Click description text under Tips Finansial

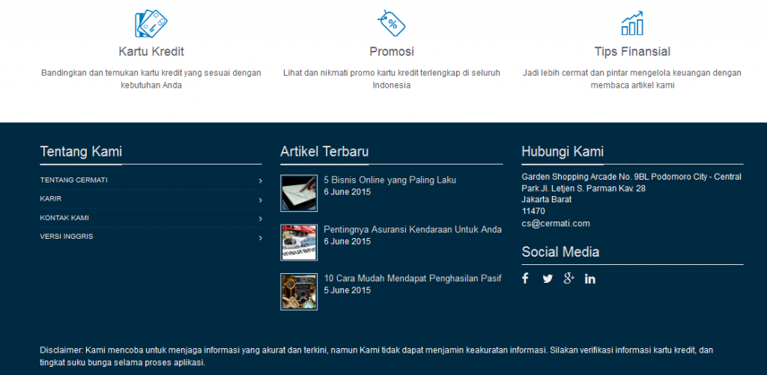632,79
